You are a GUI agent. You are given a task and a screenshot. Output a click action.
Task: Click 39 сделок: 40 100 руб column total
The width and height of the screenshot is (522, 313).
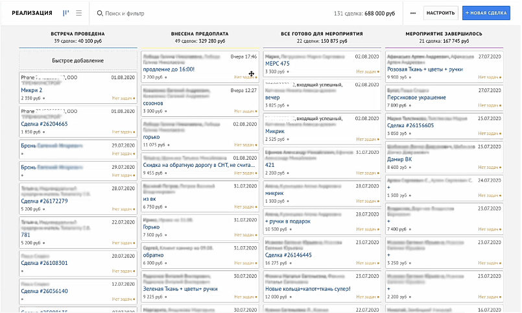[x=78, y=41]
